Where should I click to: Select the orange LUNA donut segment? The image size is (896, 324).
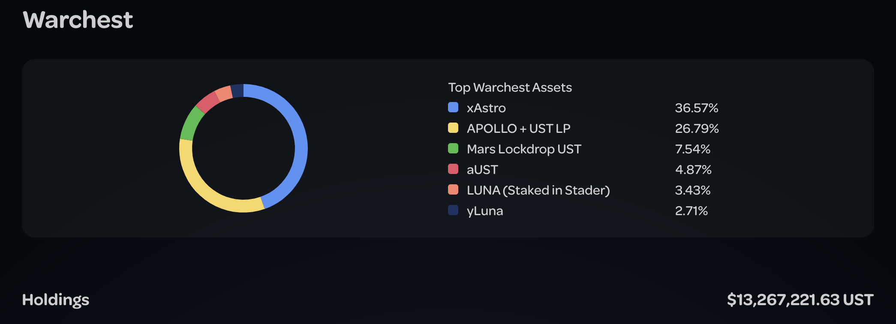pyautogui.click(x=224, y=93)
